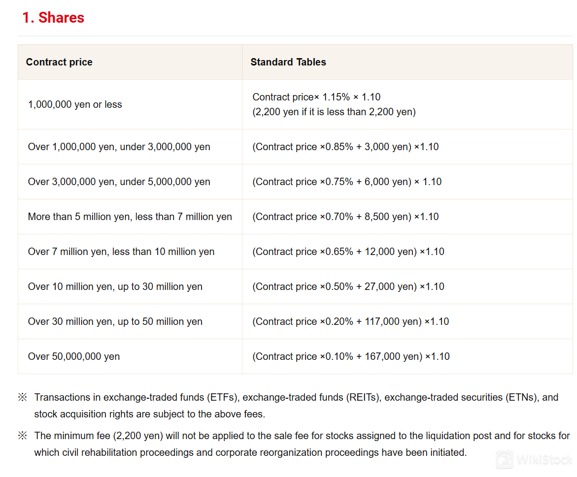Click the "1. Shares" section heading
This screenshot has width=577, height=477.
53,18
